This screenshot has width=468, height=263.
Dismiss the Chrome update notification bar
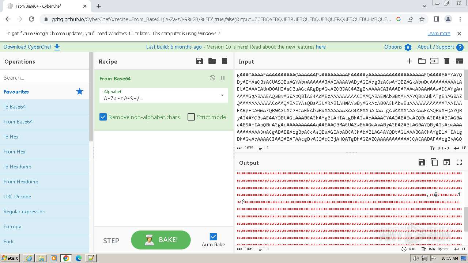pyautogui.click(x=459, y=33)
